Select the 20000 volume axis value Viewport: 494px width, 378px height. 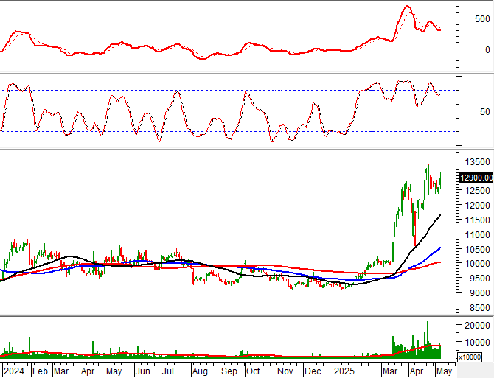tap(478, 326)
